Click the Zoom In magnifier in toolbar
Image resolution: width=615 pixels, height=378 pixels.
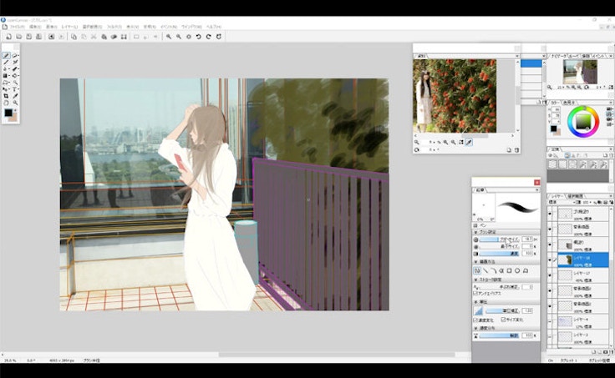pyautogui.click(x=169, y=37)
